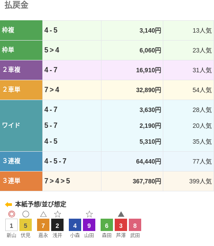Screen dimensions: 214x246
Task: Select the pink number 8 racer box
Action: coord(135,225)
